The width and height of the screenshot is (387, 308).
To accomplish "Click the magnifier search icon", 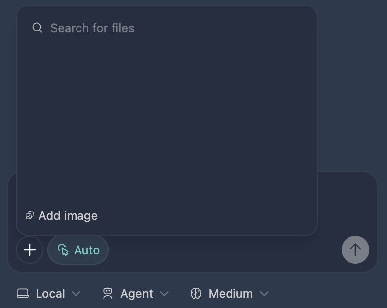I will (x=38, y=28).
